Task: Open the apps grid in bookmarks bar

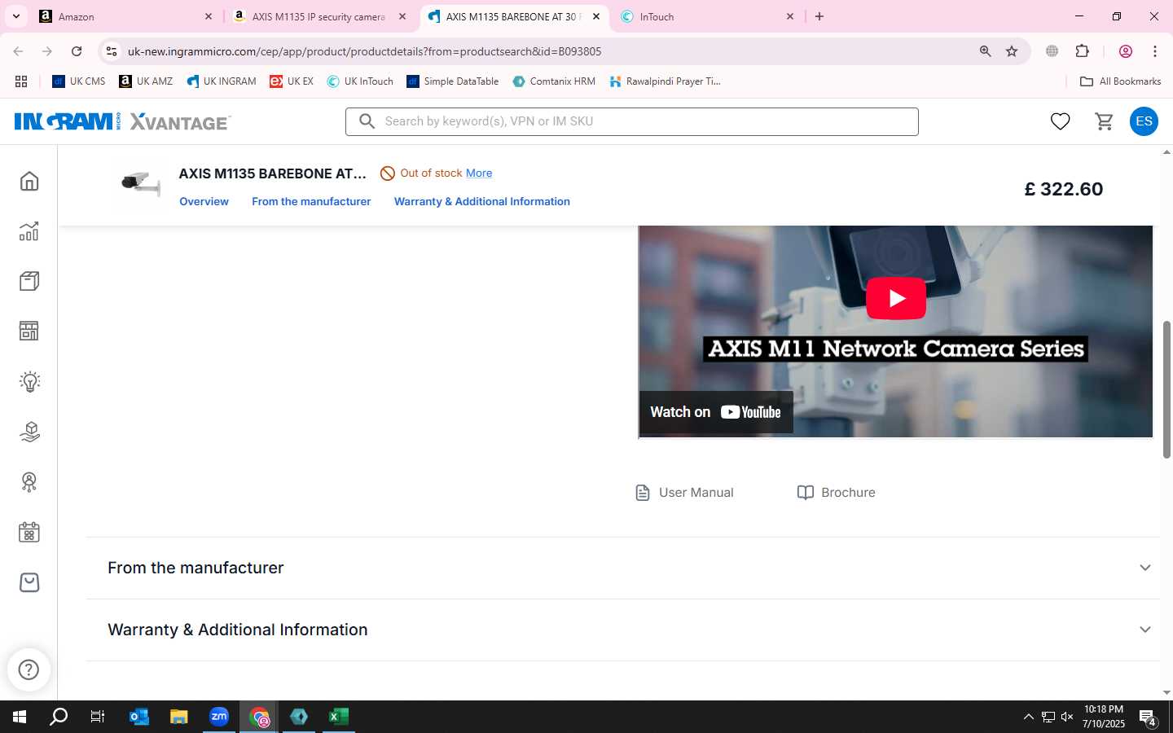Action: coord(21,81)
